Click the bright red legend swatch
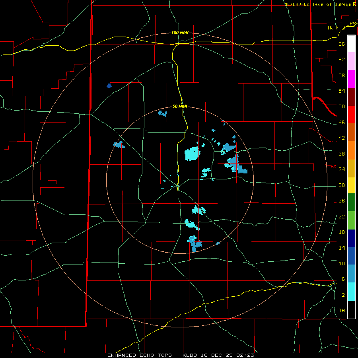Image resolution: width=358 pixels, height=358 pixels. click(x=351, y=115)
